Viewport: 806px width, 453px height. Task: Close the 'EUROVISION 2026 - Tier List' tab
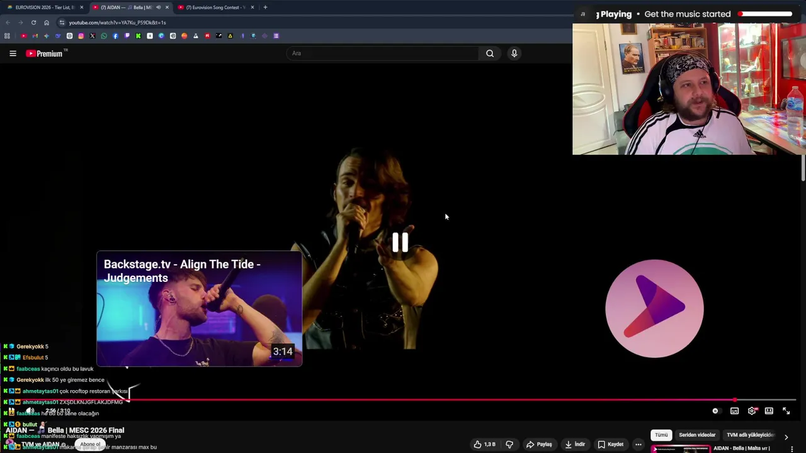tap(81, 7)
